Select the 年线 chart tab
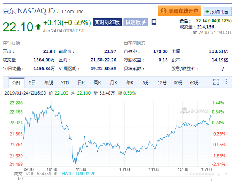The width and height of the screenshot is (235, 181). 48,83
